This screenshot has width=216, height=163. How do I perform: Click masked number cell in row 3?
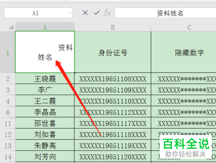184,90
